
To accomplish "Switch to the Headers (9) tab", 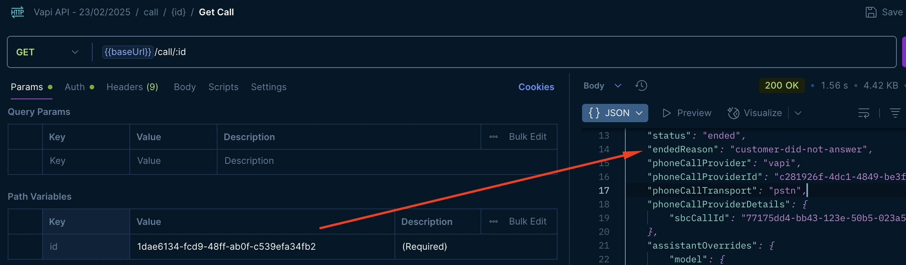I will [x=132, y=87].
